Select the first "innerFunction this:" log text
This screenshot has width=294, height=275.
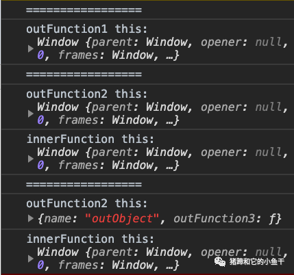point(90,139)
